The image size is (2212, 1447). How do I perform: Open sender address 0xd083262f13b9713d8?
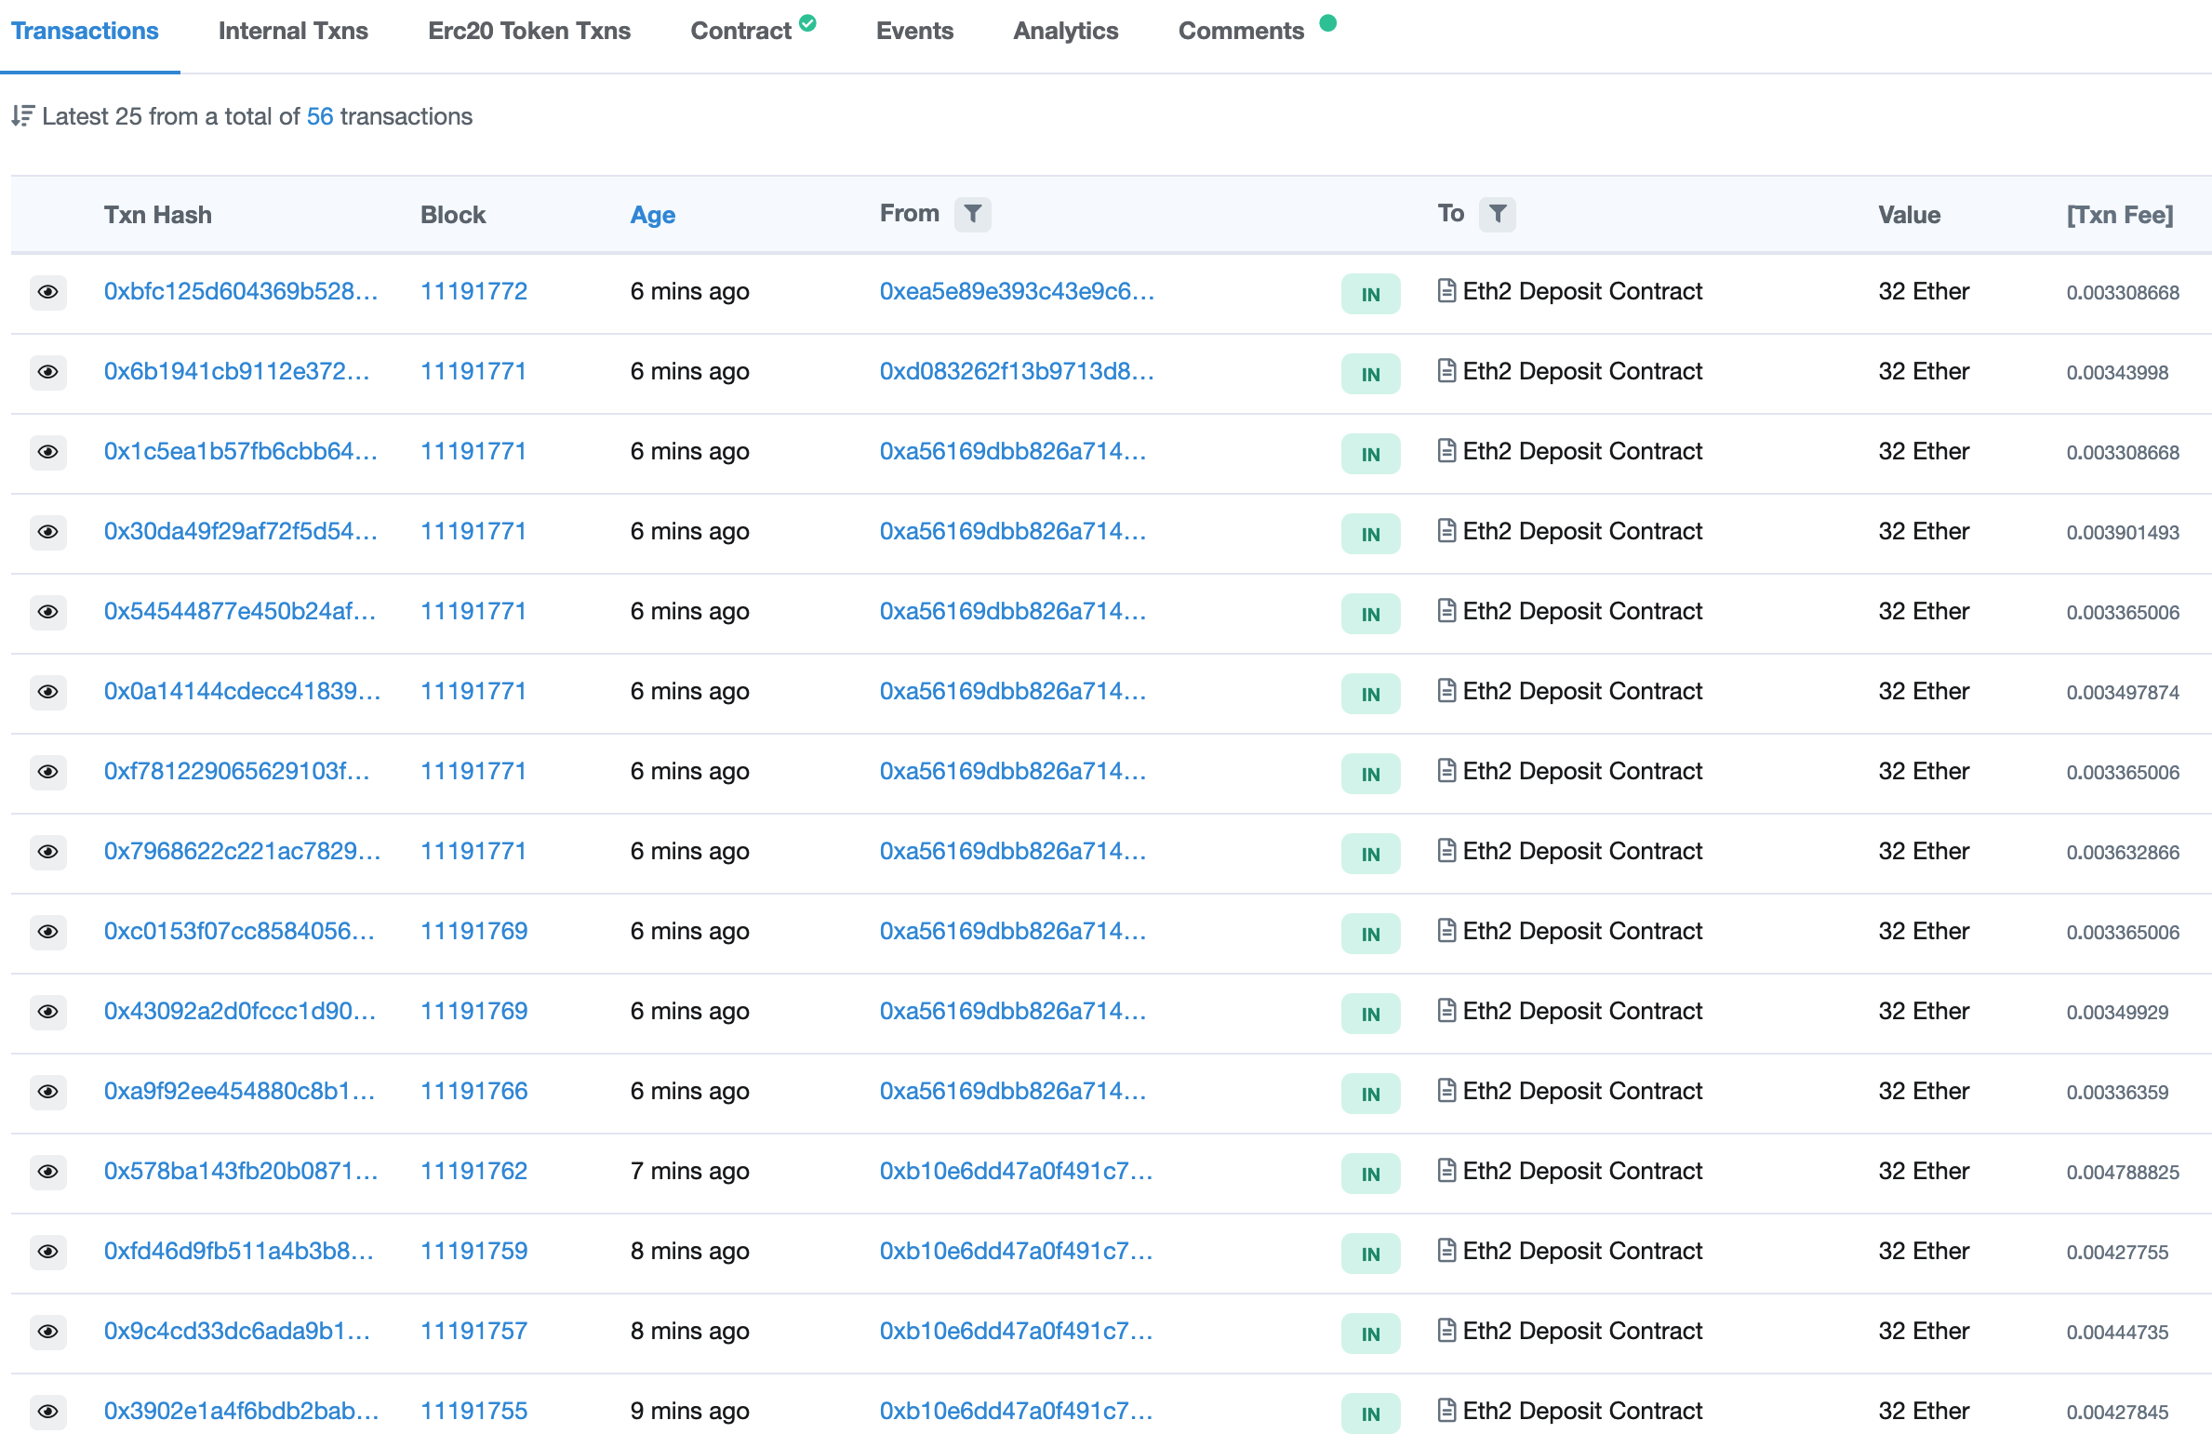[x=1017, y=371]
